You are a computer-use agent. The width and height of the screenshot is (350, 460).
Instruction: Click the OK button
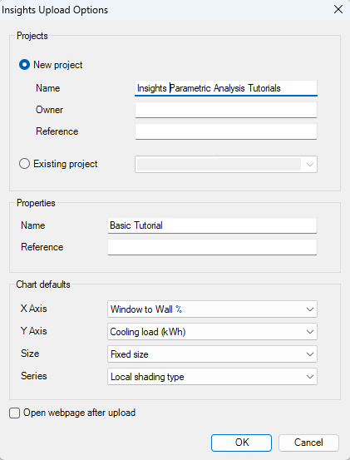(x=242, y=443)
